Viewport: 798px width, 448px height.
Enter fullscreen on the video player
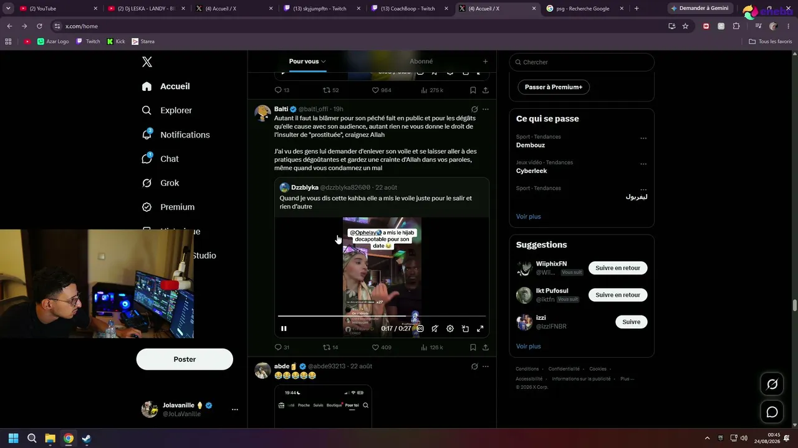(480, 329)
